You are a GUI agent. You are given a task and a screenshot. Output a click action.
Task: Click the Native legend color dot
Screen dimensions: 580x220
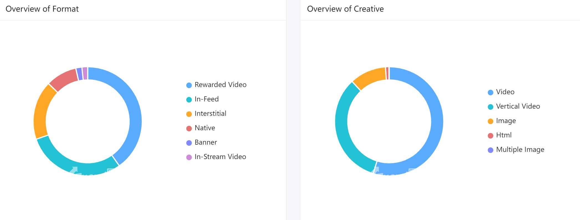click(x=189, y=129)
